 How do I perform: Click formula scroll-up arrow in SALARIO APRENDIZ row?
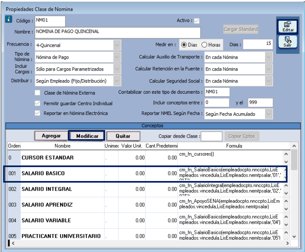pos(286,201)
